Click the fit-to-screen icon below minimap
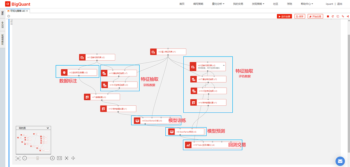 tap(18, 158)
